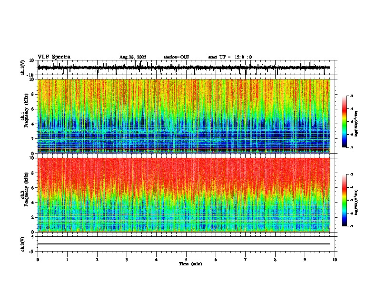Click the 'start UT = 15:0 :0' label
The height and width of the screenshot is (291, 377).
click(x=230, y=57)
